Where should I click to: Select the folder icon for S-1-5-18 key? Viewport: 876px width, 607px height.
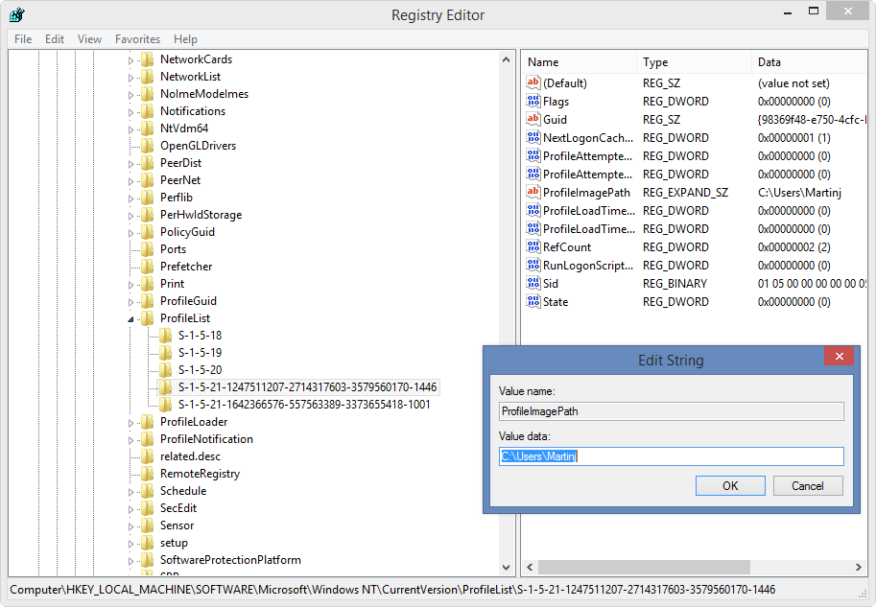pos(166,336)
